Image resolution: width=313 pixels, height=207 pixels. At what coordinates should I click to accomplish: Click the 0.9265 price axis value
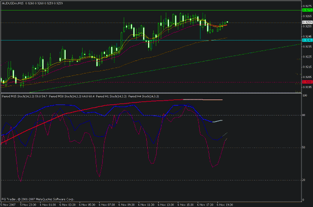tap(307, 16)
